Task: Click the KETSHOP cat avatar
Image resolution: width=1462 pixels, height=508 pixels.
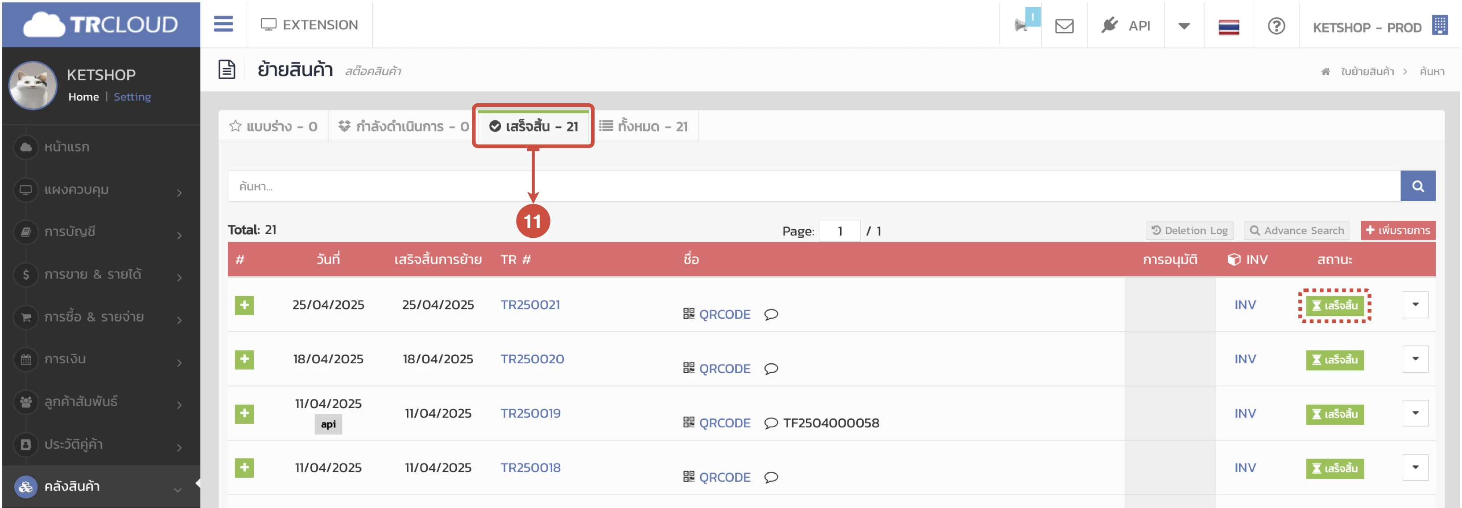Action: [x=33, y=85]
